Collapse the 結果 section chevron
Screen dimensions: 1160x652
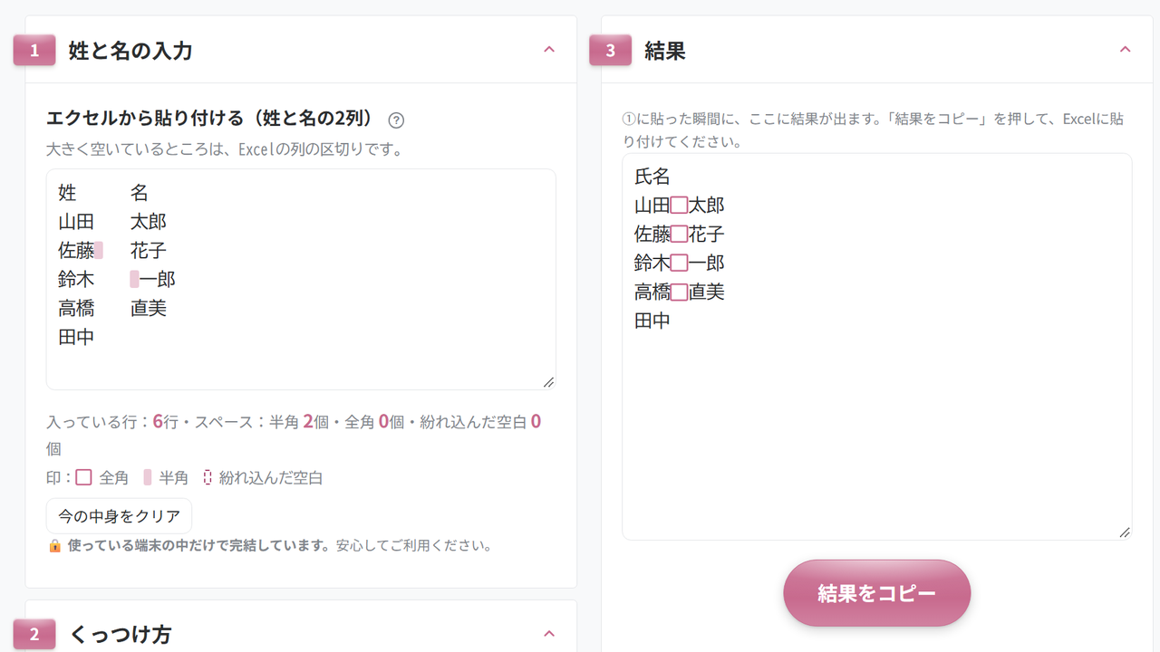pos(1125,50)
